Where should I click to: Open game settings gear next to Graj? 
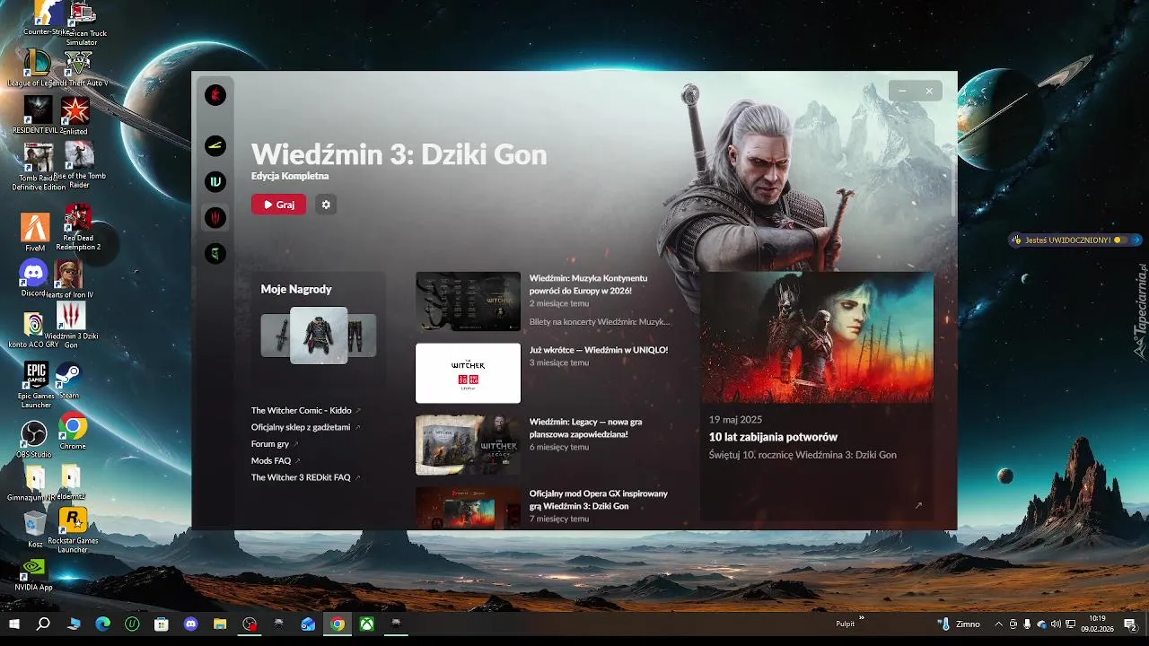click(x=326, y=205)
